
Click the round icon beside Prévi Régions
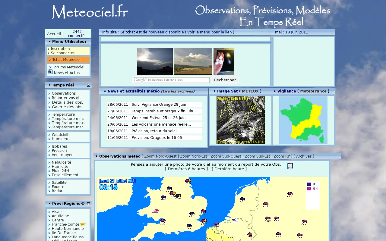click(83, 203)
